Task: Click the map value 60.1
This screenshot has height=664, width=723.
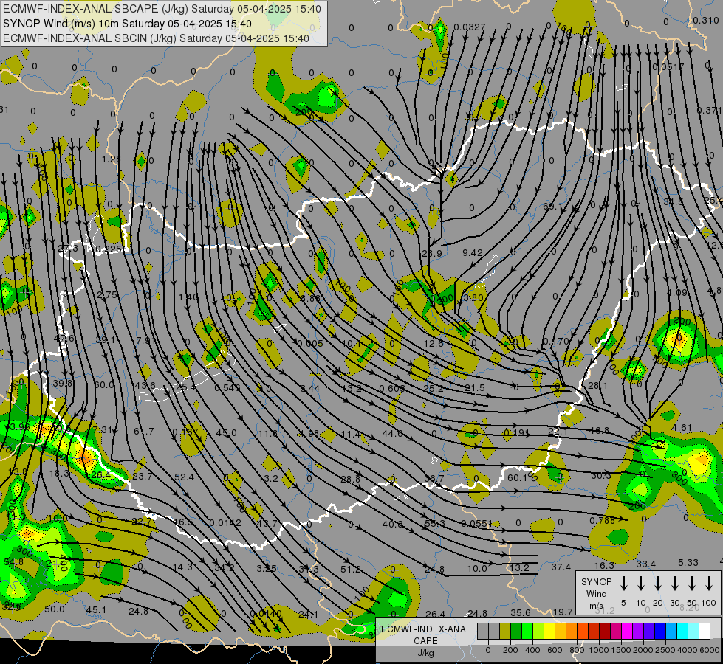Action: coord(517,478)
